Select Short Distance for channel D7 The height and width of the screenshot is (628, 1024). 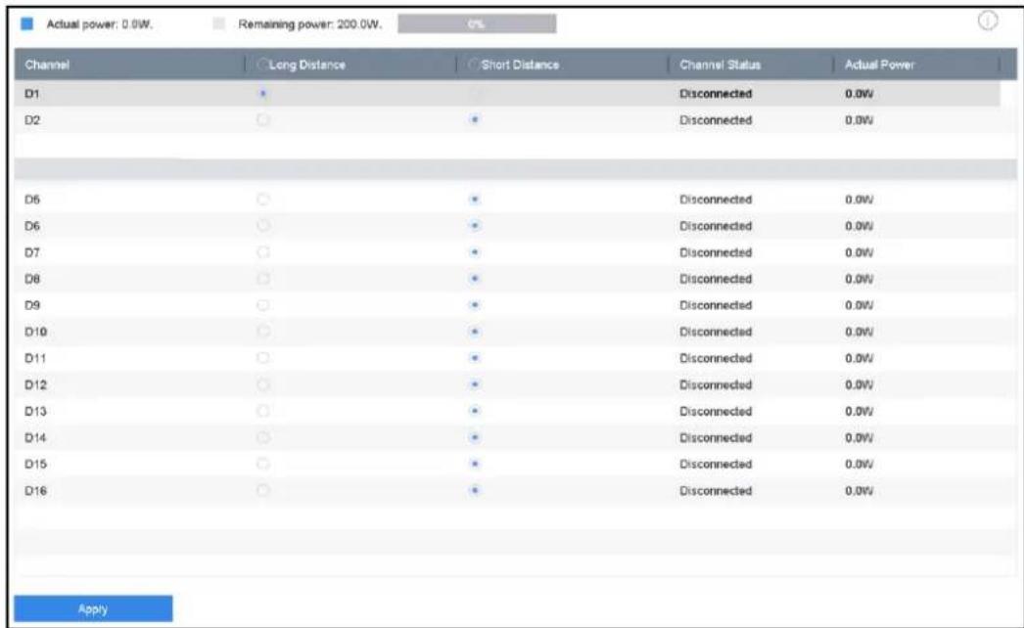(475, 252)
